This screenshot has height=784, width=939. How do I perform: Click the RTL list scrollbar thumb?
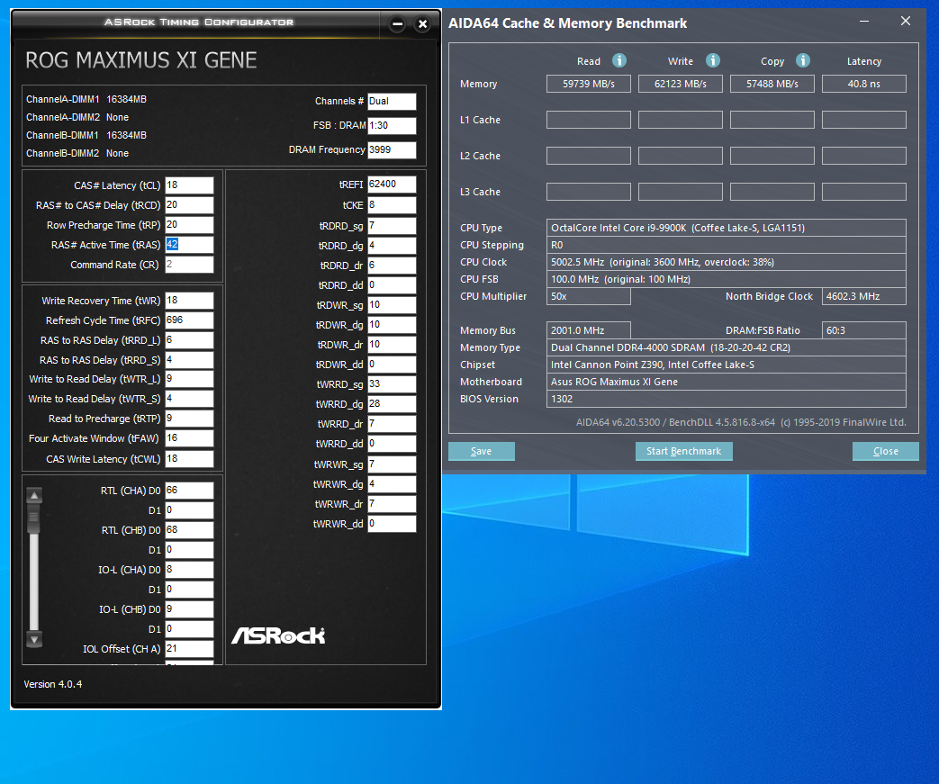pyautogui.click(x=34, y=518)
